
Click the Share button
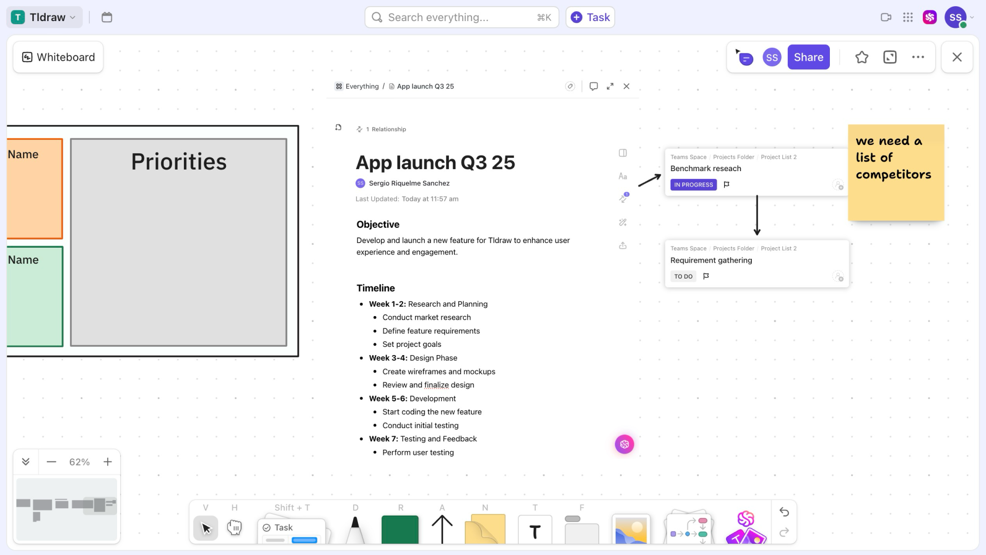(808, 57)
